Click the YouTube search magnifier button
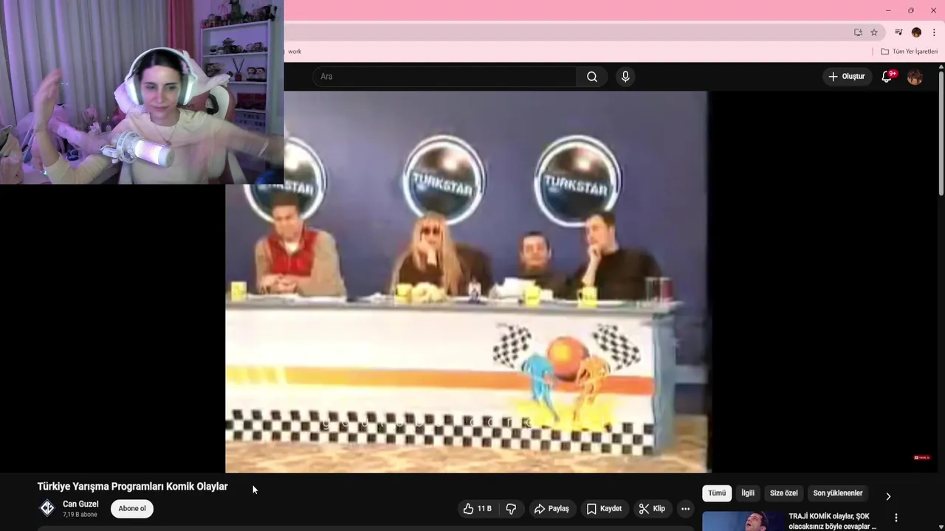Screen dimensions: 945x531 click(x=592, y=77)
